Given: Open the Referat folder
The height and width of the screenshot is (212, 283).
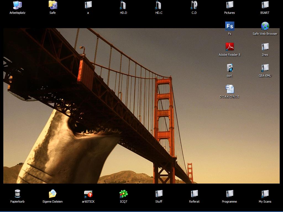Looking at the screenshot, I should (194, 194).
